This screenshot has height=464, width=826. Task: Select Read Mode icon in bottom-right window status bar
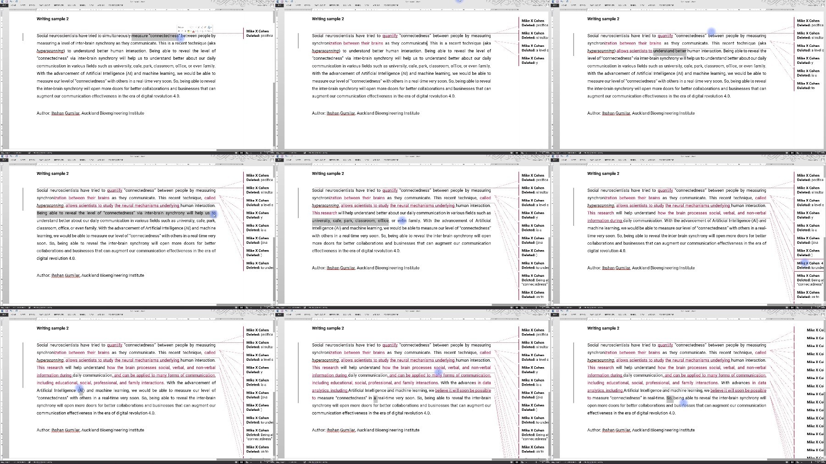pyautogui.click(x=787, y=462)
